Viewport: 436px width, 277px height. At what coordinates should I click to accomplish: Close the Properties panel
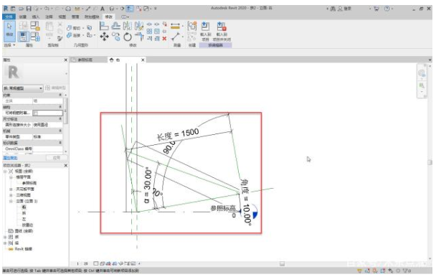66,60
